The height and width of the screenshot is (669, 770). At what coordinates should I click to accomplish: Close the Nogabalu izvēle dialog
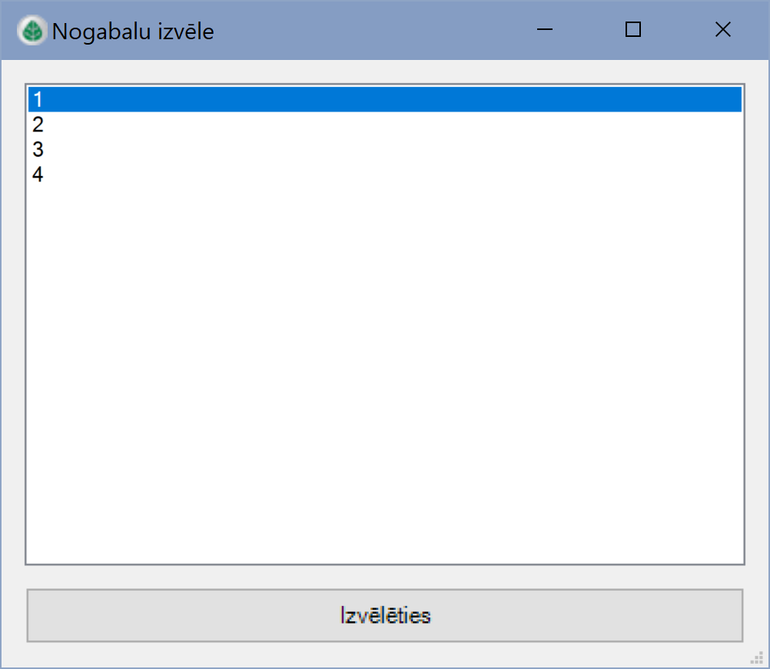pos(722,29)
